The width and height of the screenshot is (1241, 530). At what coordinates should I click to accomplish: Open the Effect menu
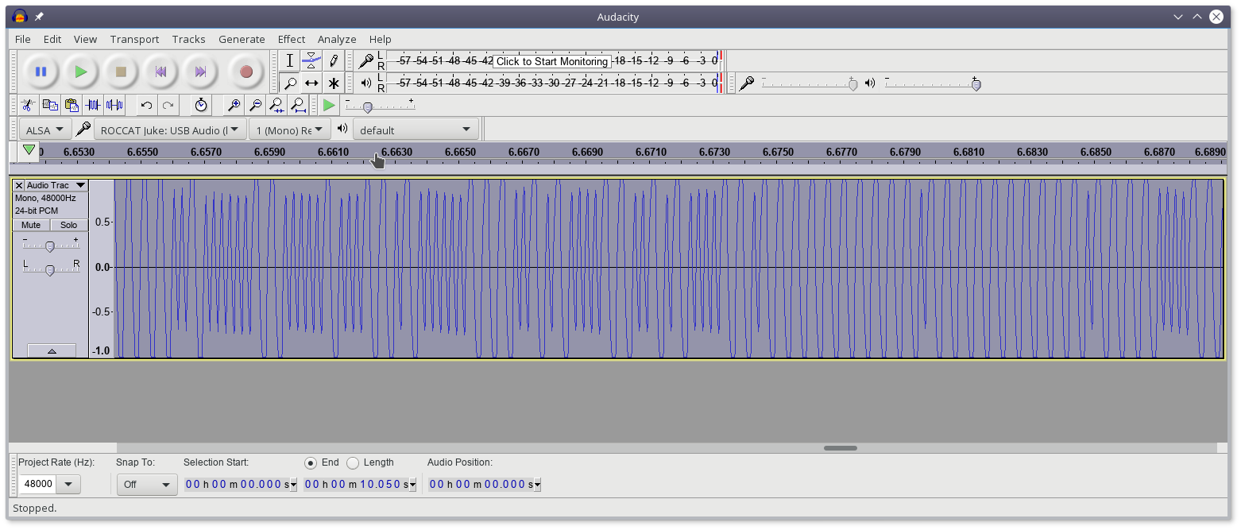coord(291,39)
